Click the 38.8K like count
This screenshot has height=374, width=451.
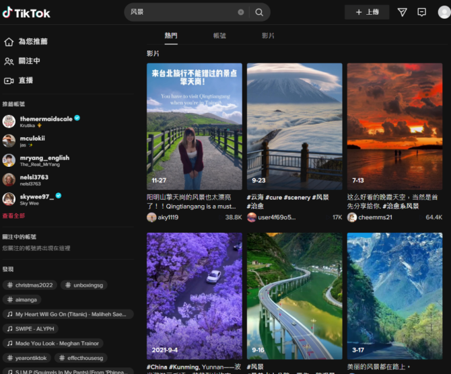[x=234, y=217]
